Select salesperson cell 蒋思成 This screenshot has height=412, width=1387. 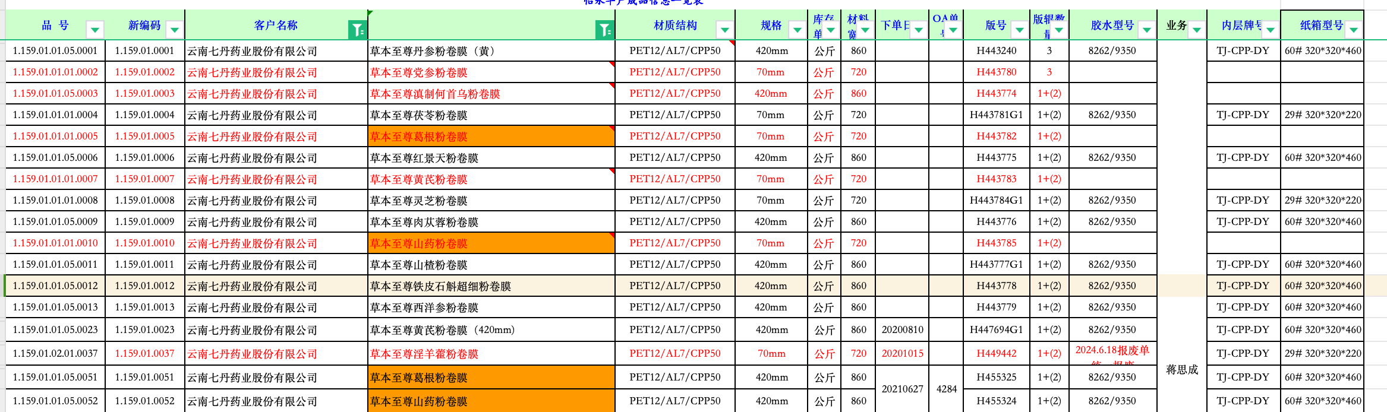point(1182,370)
